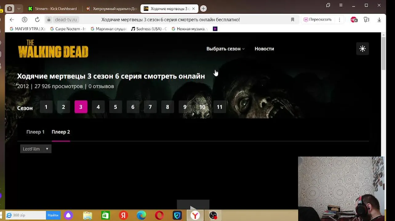395x221 pixels.
Task: Open Маргинал слушает bookmark
Action: (x=108, y=29)
